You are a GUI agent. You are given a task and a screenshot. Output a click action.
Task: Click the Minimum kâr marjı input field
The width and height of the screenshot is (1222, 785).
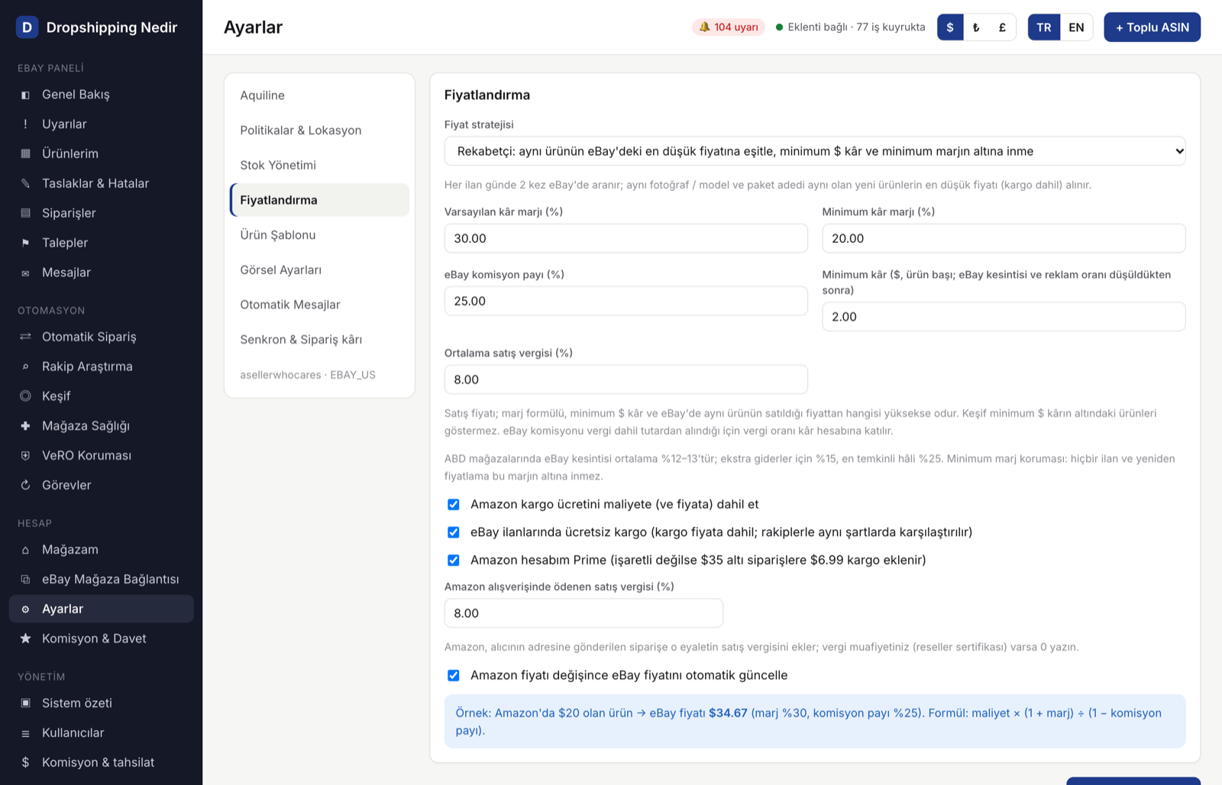pyautogui.click(x=1004, y=238)
